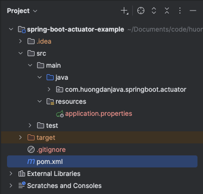Select the src label
Screen dimensions: 203x194
(41, 54)
